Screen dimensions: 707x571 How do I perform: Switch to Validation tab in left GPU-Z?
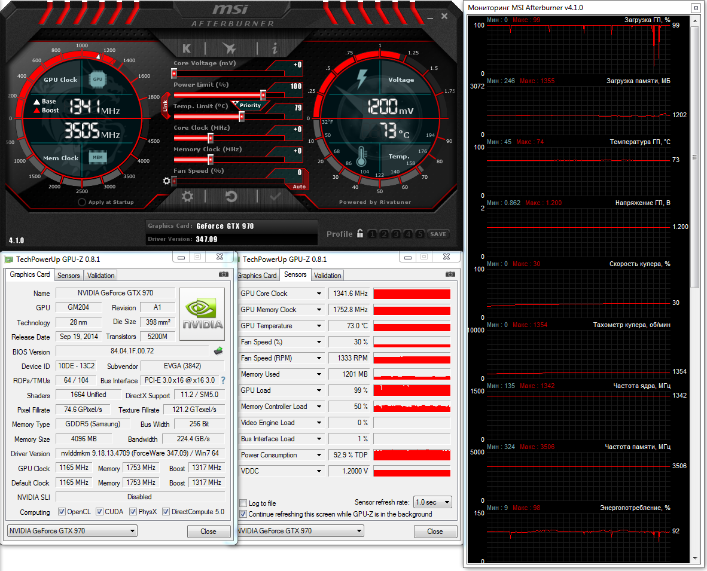100,276
